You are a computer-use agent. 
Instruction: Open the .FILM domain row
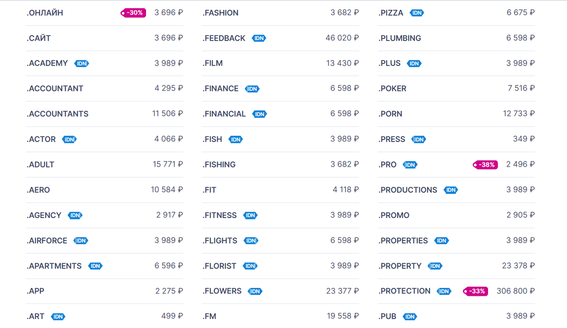(213, 63)
